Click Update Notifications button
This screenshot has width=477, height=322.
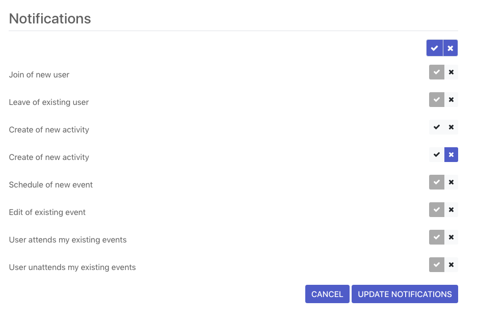[x=405, y=294]
